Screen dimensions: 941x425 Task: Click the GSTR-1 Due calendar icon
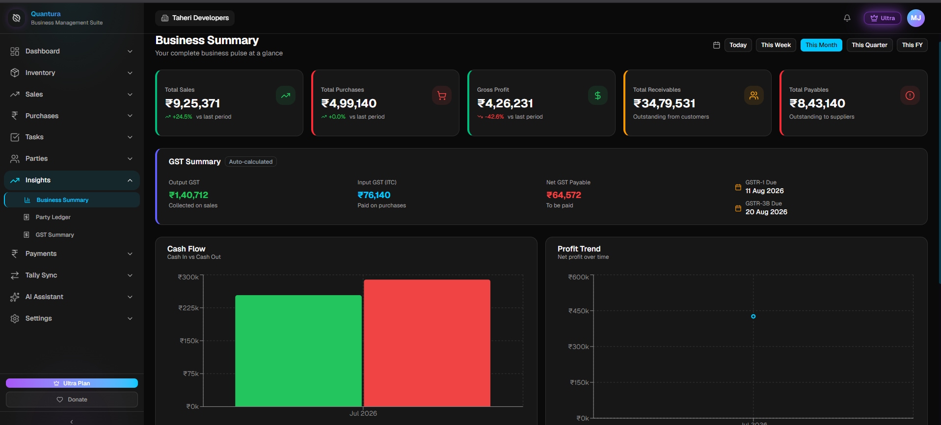[738, 187]
